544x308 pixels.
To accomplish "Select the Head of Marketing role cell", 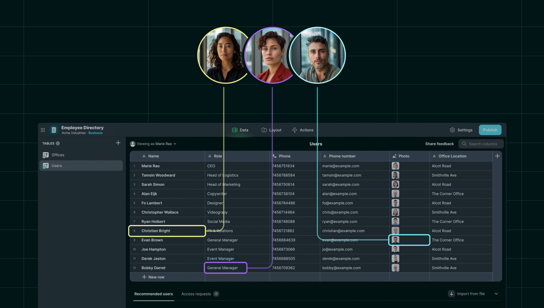I will click(x=237, y=185).
